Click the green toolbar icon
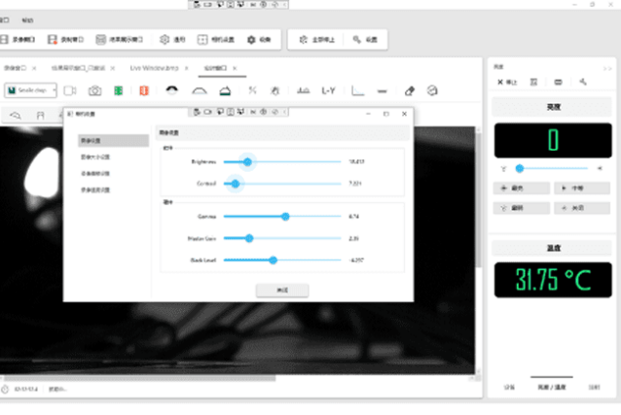 118,90
